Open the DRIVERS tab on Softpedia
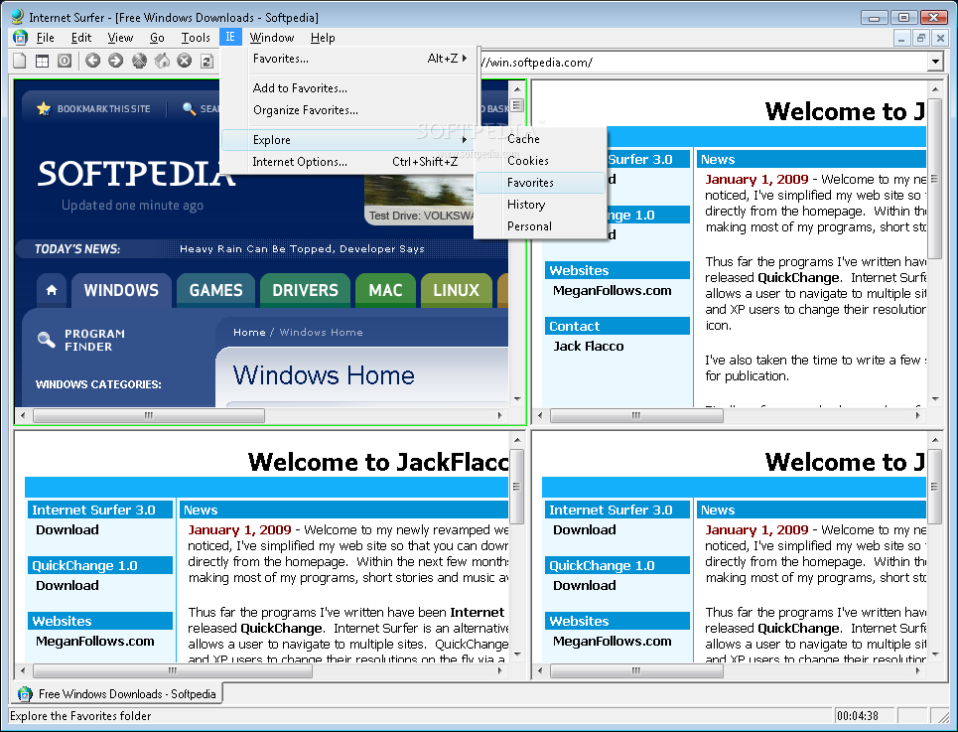This screenshot has height=732, width=958. coord(305,290)
